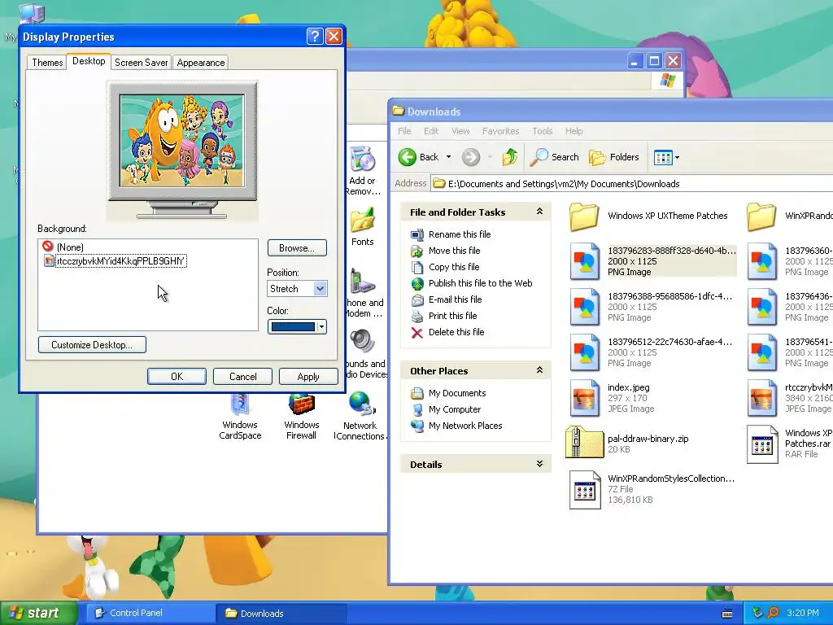Screen dimensions: 833x625
Task: Click Customize Desktop... button
Action: point(92,345)
